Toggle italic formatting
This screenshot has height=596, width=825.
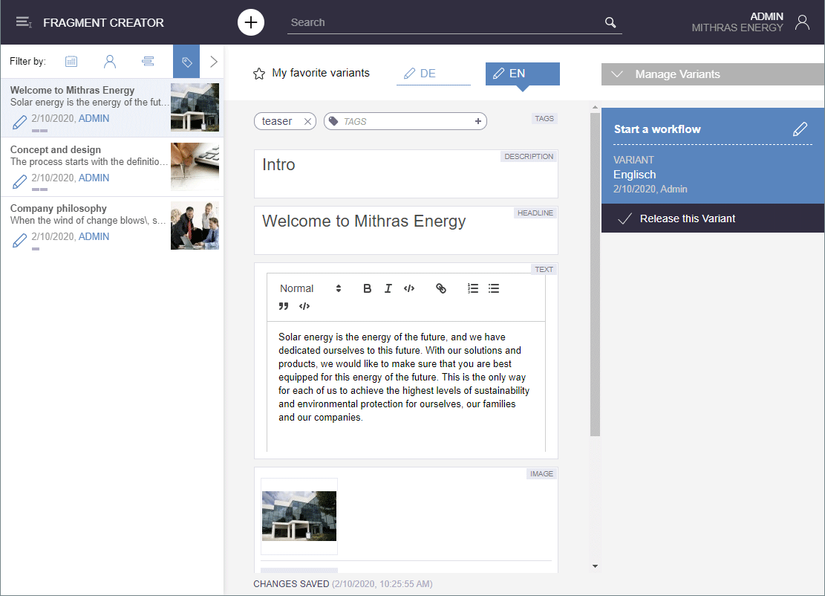tap(388, 288)
